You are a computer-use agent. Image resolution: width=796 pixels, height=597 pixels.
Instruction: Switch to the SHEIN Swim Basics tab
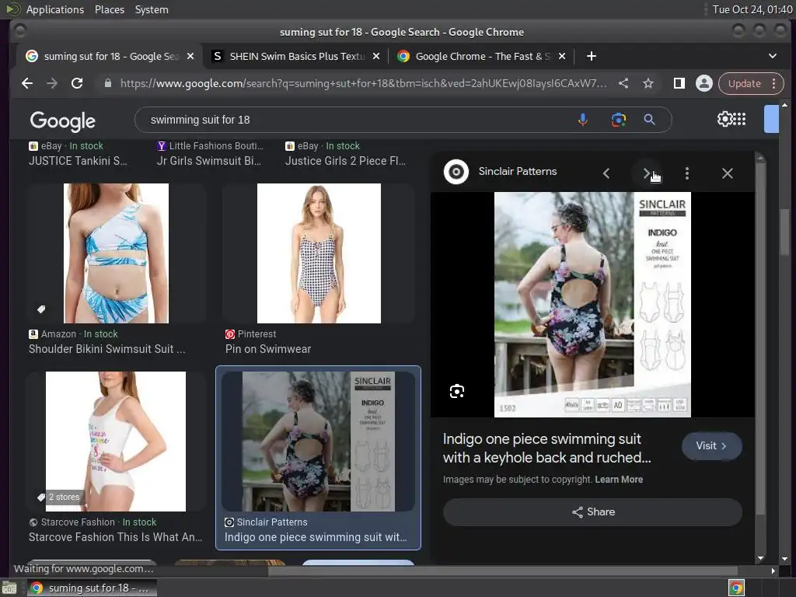pos(296,56)
